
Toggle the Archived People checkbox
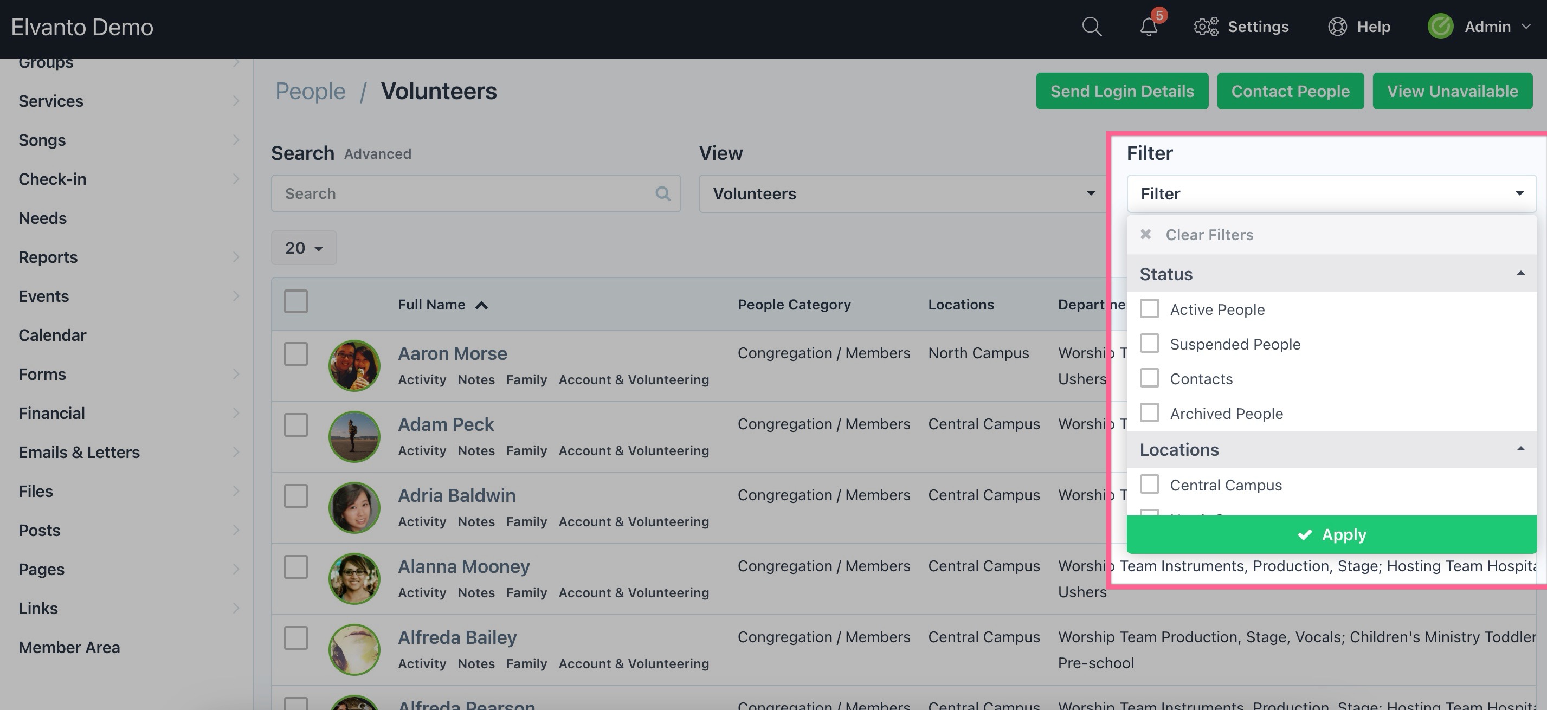click(x=1149, y=412)
